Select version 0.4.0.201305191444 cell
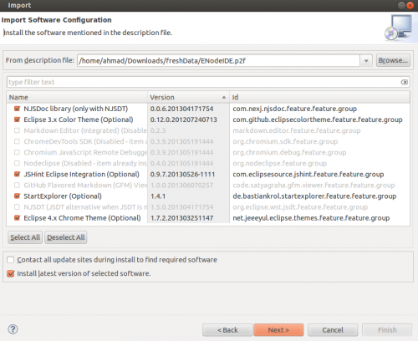418x341 pixels. 181,163
